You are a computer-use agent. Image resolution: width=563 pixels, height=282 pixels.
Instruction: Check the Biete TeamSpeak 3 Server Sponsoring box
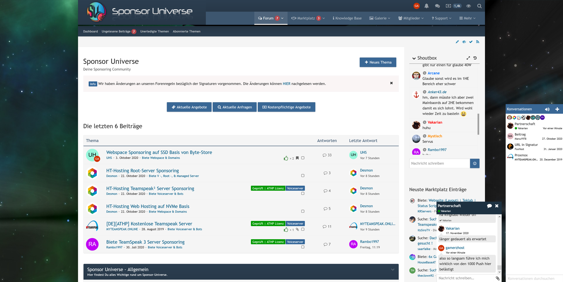coord(303,247)
